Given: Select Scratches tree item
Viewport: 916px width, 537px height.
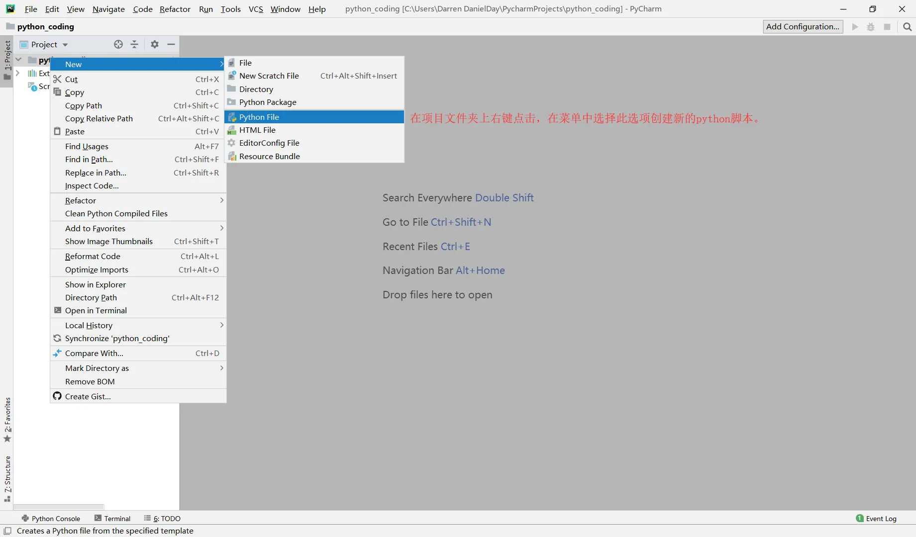Looking at the screenshot, I should pyautogui.click(x=40, y=86).
